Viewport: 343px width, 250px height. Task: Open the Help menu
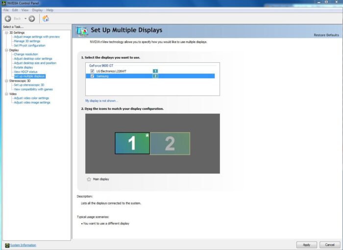click(x=50, y=10)
